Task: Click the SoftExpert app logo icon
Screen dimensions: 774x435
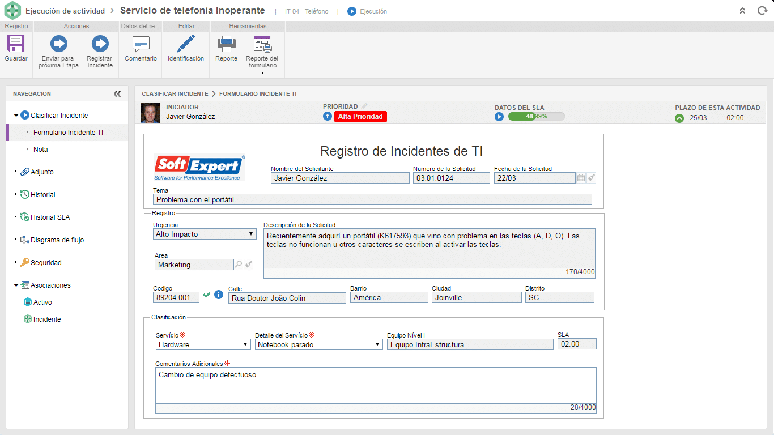Action: click(12, 11)
